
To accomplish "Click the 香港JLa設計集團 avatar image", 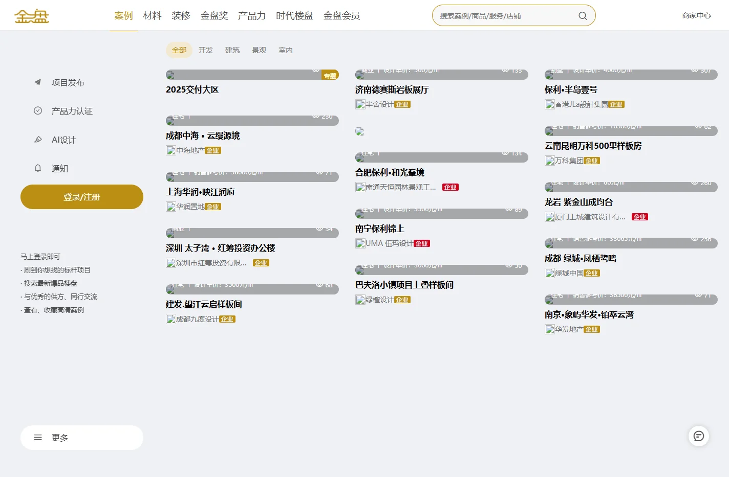I will (550, 104).
